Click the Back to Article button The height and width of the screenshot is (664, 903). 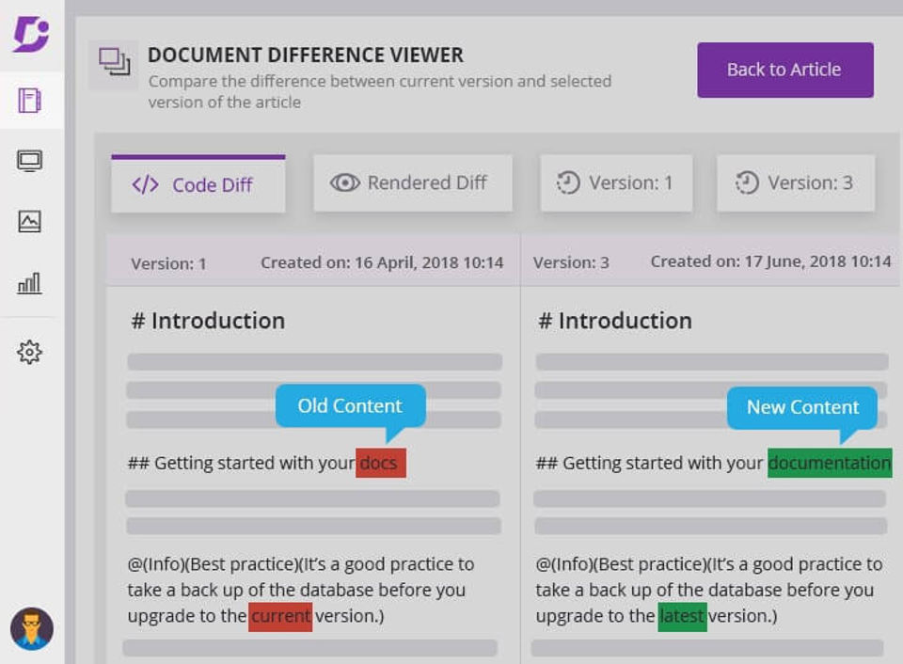pyautogui.click(x=784, y=70)
